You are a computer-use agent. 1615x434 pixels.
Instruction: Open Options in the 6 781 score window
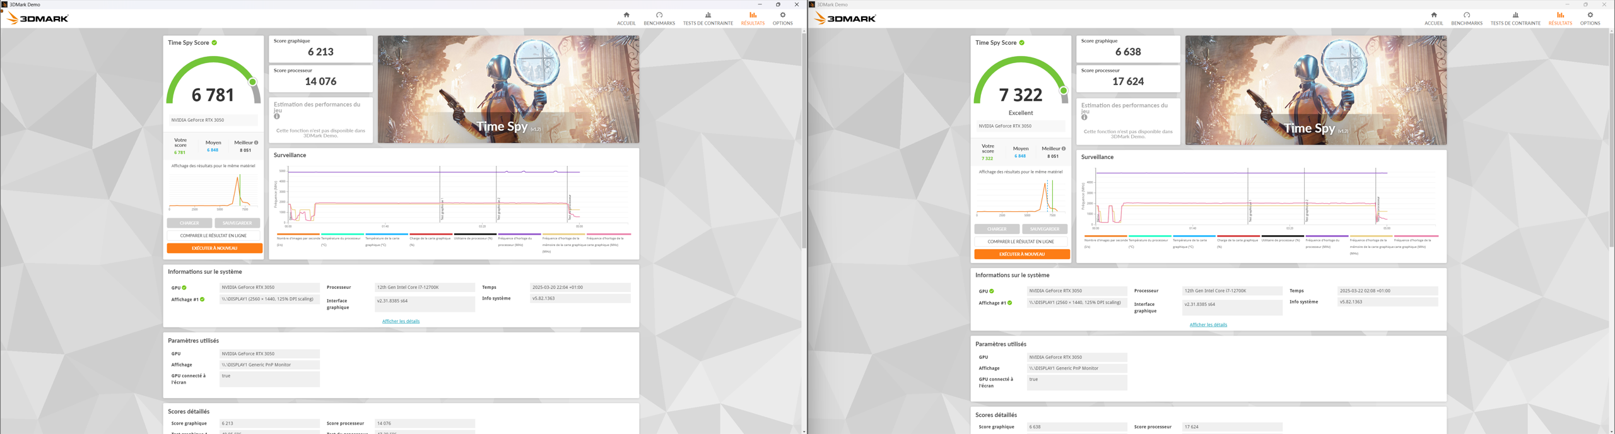click(782, 18)
